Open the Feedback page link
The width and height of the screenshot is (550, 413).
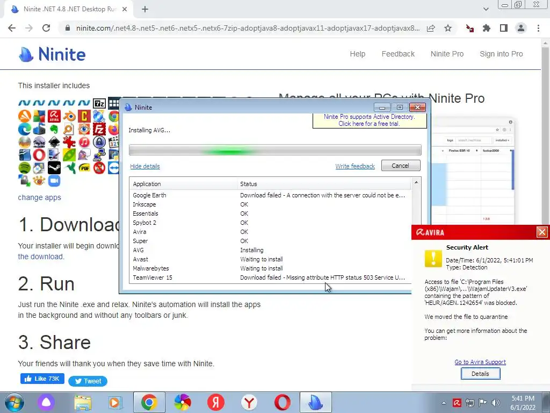(x=398, y=54)
